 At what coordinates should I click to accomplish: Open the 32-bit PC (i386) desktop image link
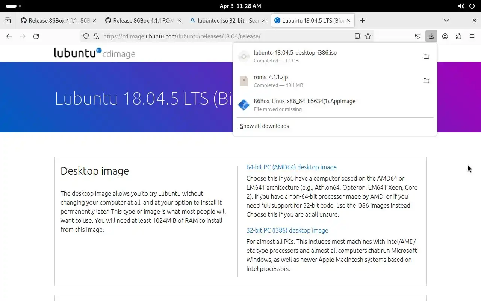click(x=287, y=230)
